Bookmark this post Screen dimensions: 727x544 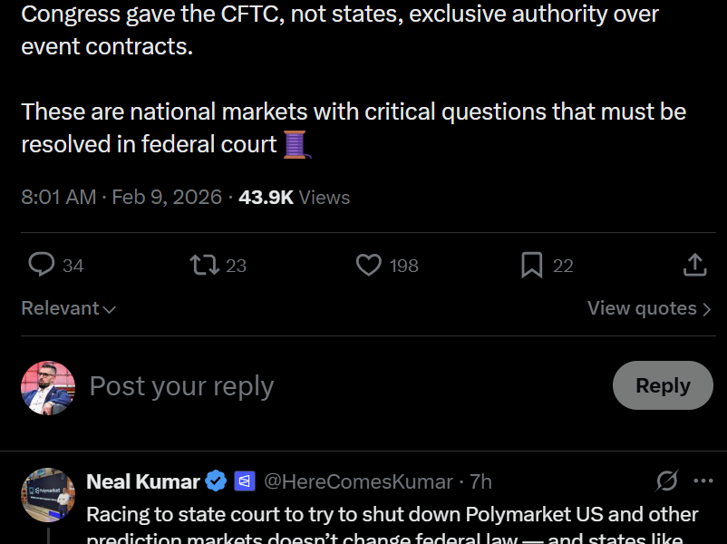point(532,265)
